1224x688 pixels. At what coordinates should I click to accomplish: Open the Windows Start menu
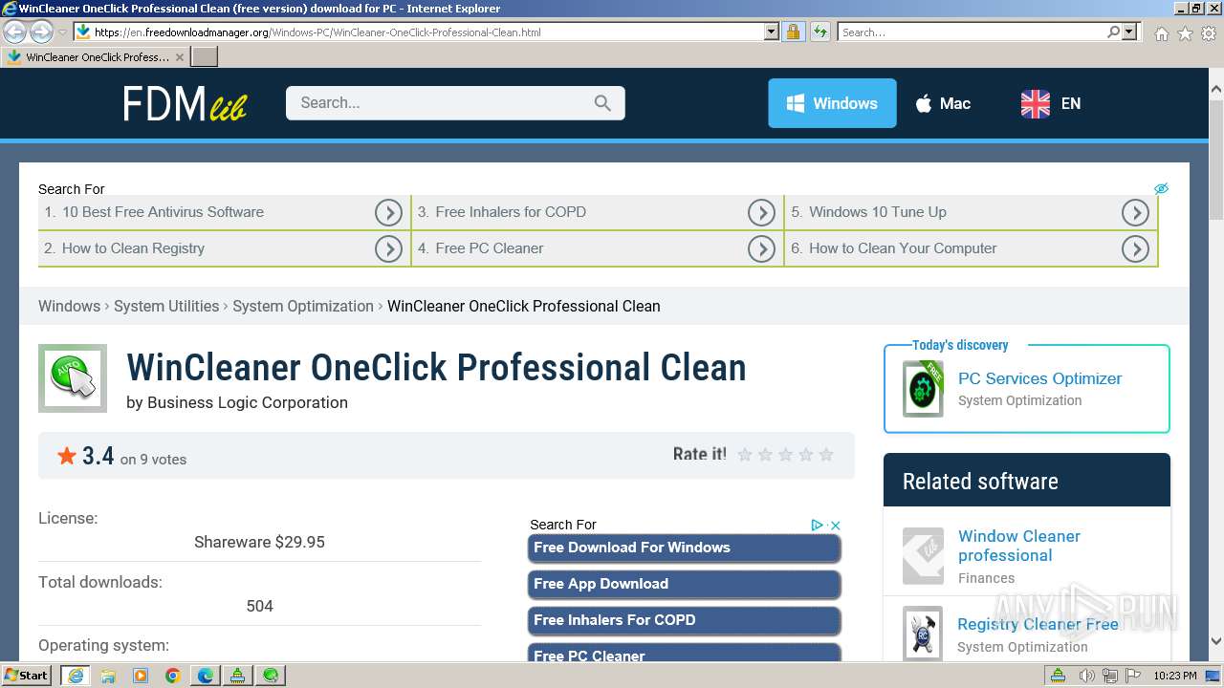pos(27,675)
